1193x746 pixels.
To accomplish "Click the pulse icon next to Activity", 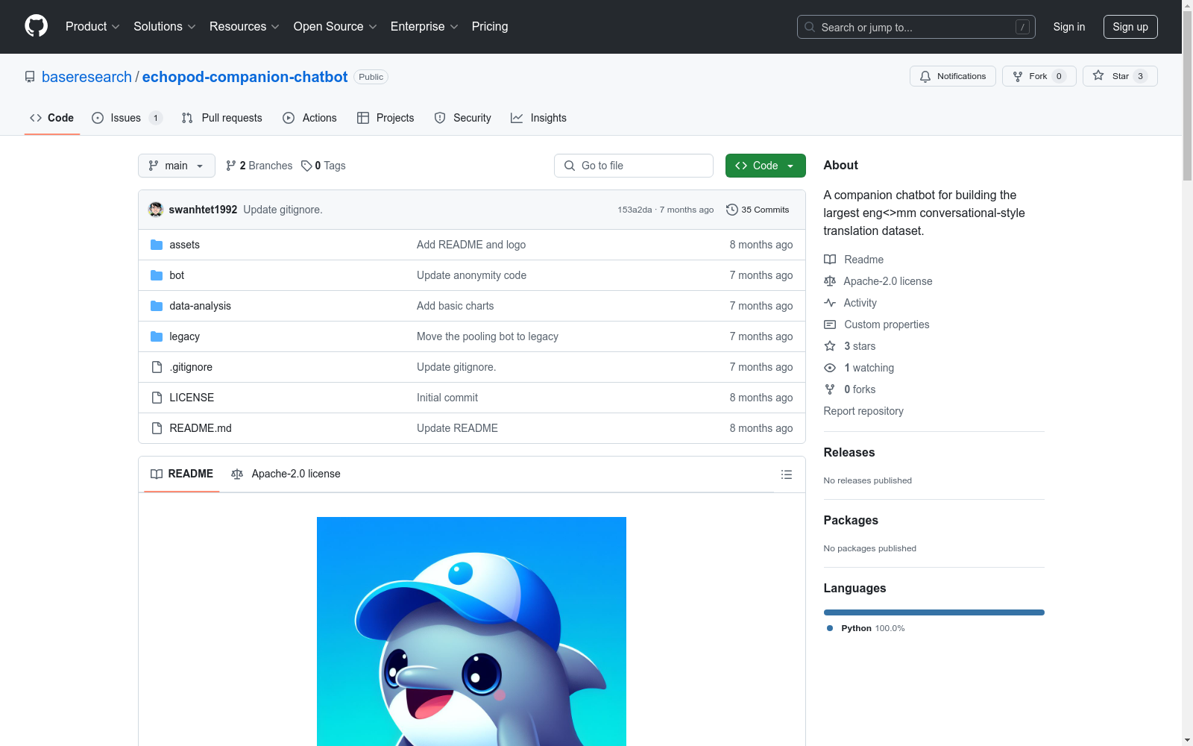I will [830, 303].
